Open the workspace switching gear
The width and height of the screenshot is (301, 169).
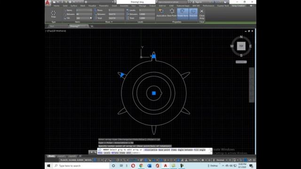click(203, 160)
